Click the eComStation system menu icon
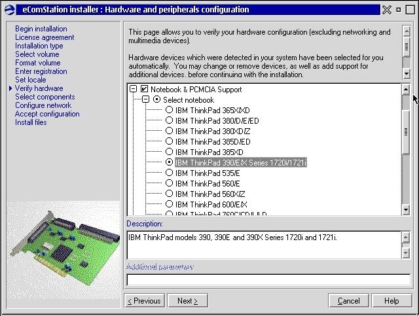Screen dimensions: 419x316 [10, 10]
